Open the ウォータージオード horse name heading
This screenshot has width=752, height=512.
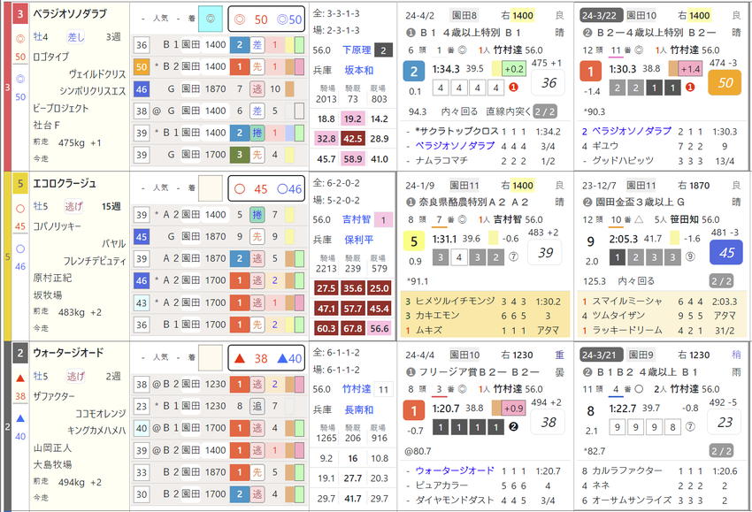(68, 353)
